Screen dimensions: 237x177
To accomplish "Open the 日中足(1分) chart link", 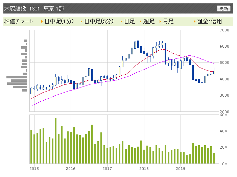I will tap(59, 21).
